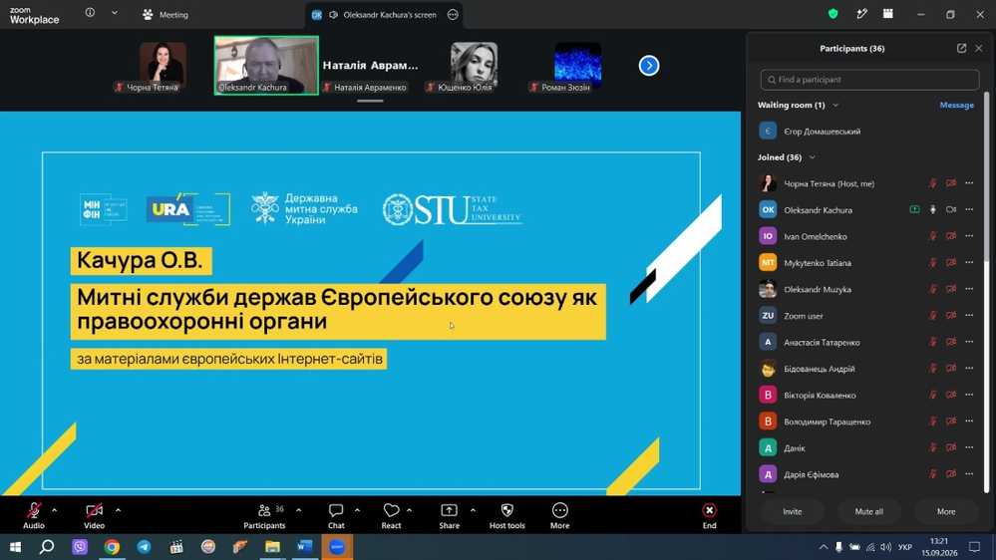Toggle Вікторія Коваленко's camera-off icon
This screenshot has height=560, width=996.
click(951, 395)
